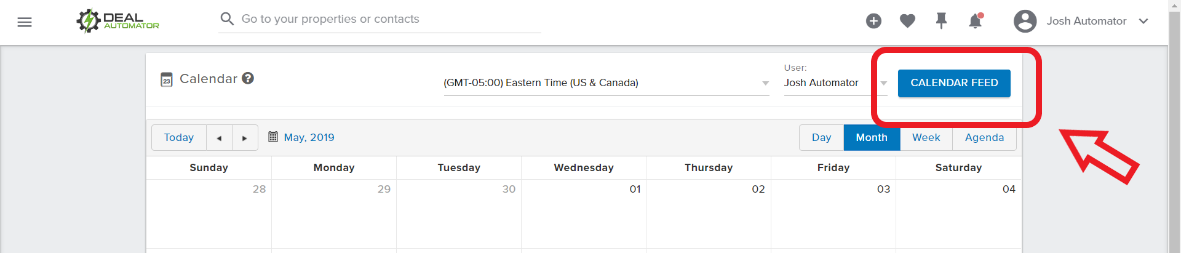Click the Today button
This screenshot has width=1181, height=253.
coord(179,138)
